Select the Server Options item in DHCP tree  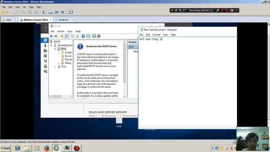coord(68,56)
